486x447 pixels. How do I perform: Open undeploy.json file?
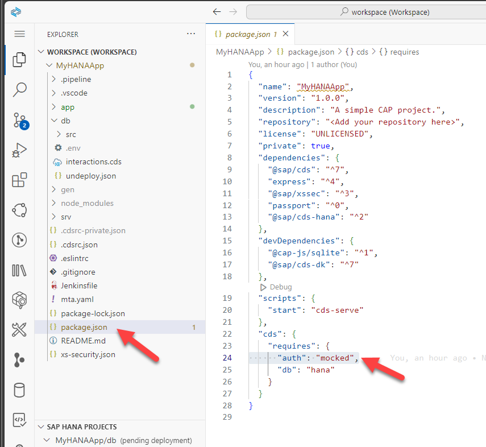(91, 176)
